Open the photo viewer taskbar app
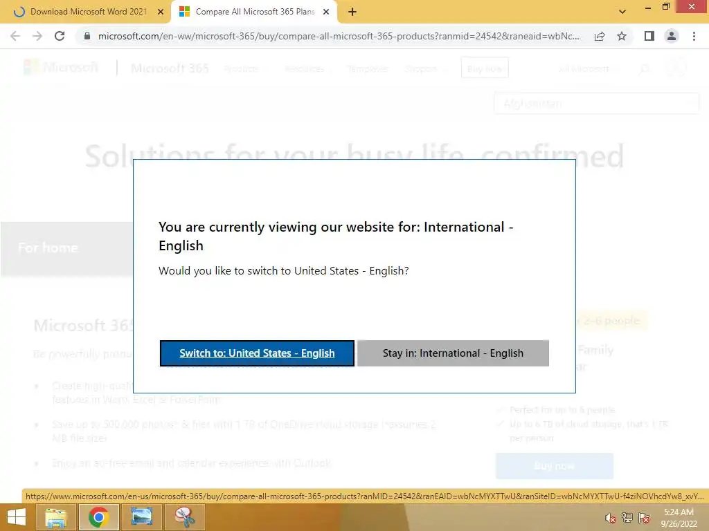 (x=141, y=517)
